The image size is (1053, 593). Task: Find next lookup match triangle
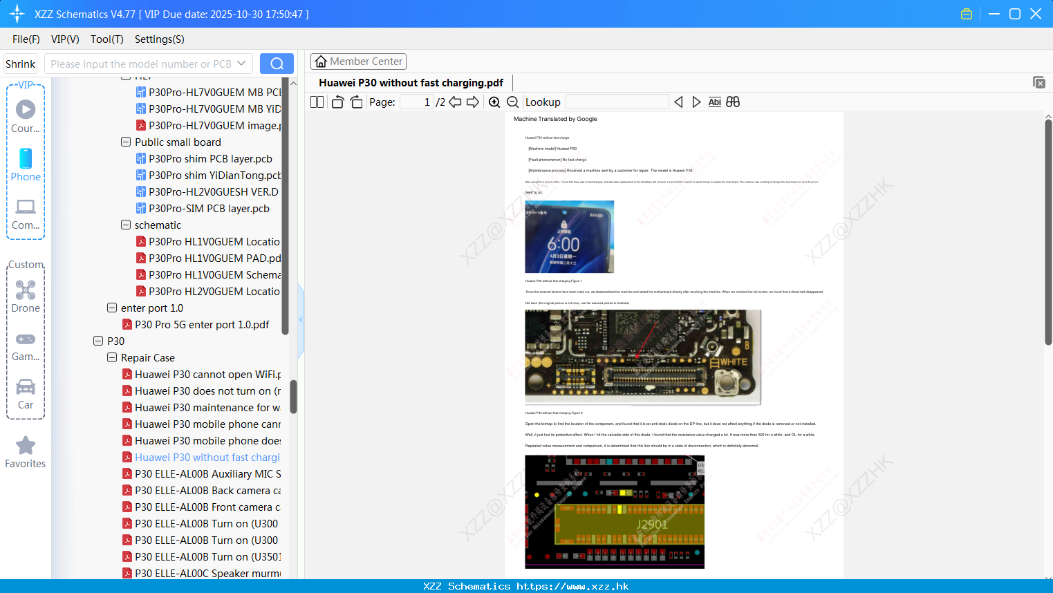coord(696,102)
